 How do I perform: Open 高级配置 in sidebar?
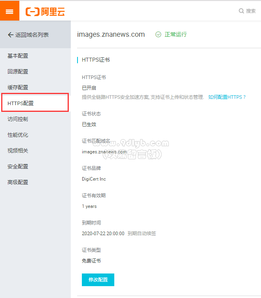[x=18, y=182]
